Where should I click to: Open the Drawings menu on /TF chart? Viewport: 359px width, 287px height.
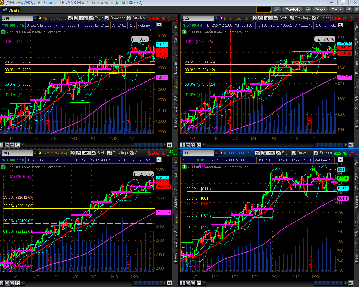pyautogui.click(x=302, y=153)
